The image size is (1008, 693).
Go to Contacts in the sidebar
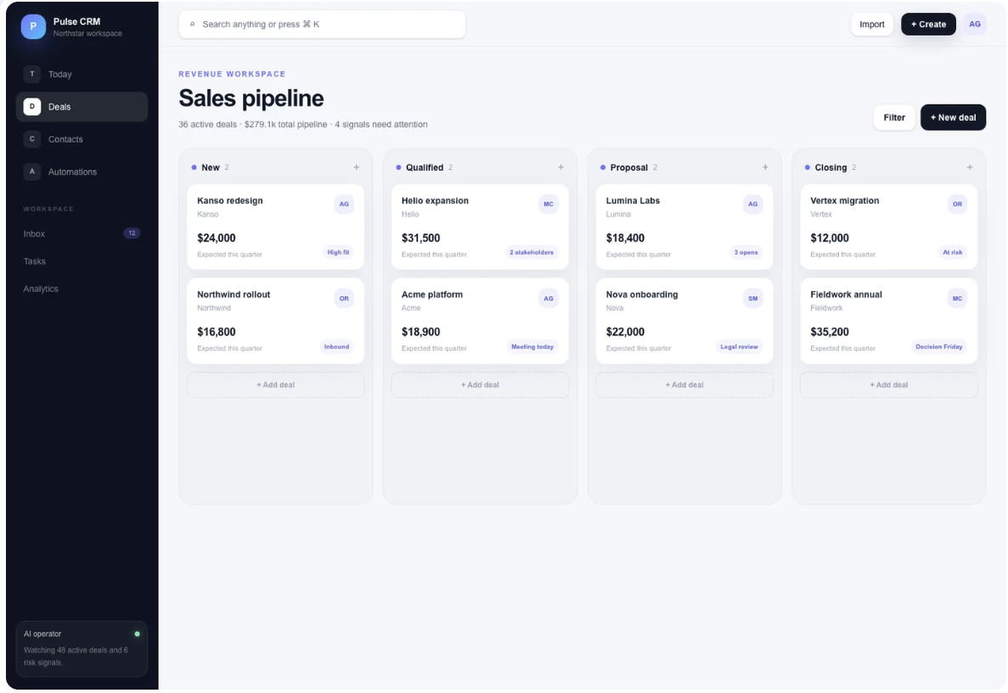(82, 139)
